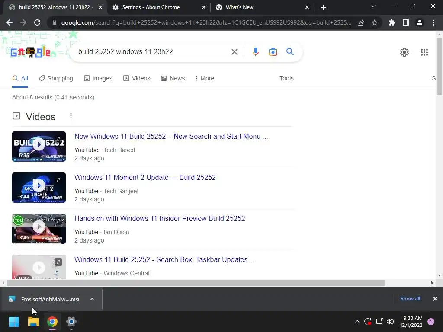Open tab search dropdown
This screenshot has width=443, height=332.
[x=373, y=6]
